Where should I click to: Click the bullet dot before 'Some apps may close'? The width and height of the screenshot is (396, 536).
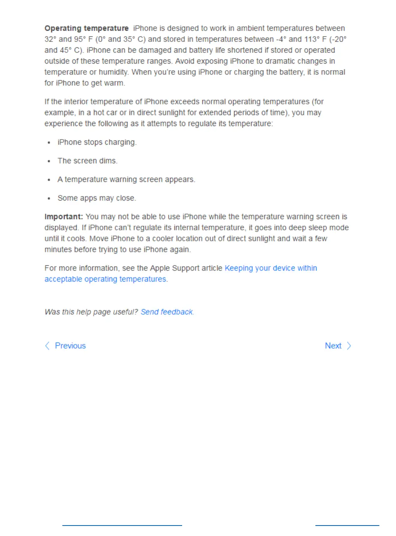[x=49, y=198]
